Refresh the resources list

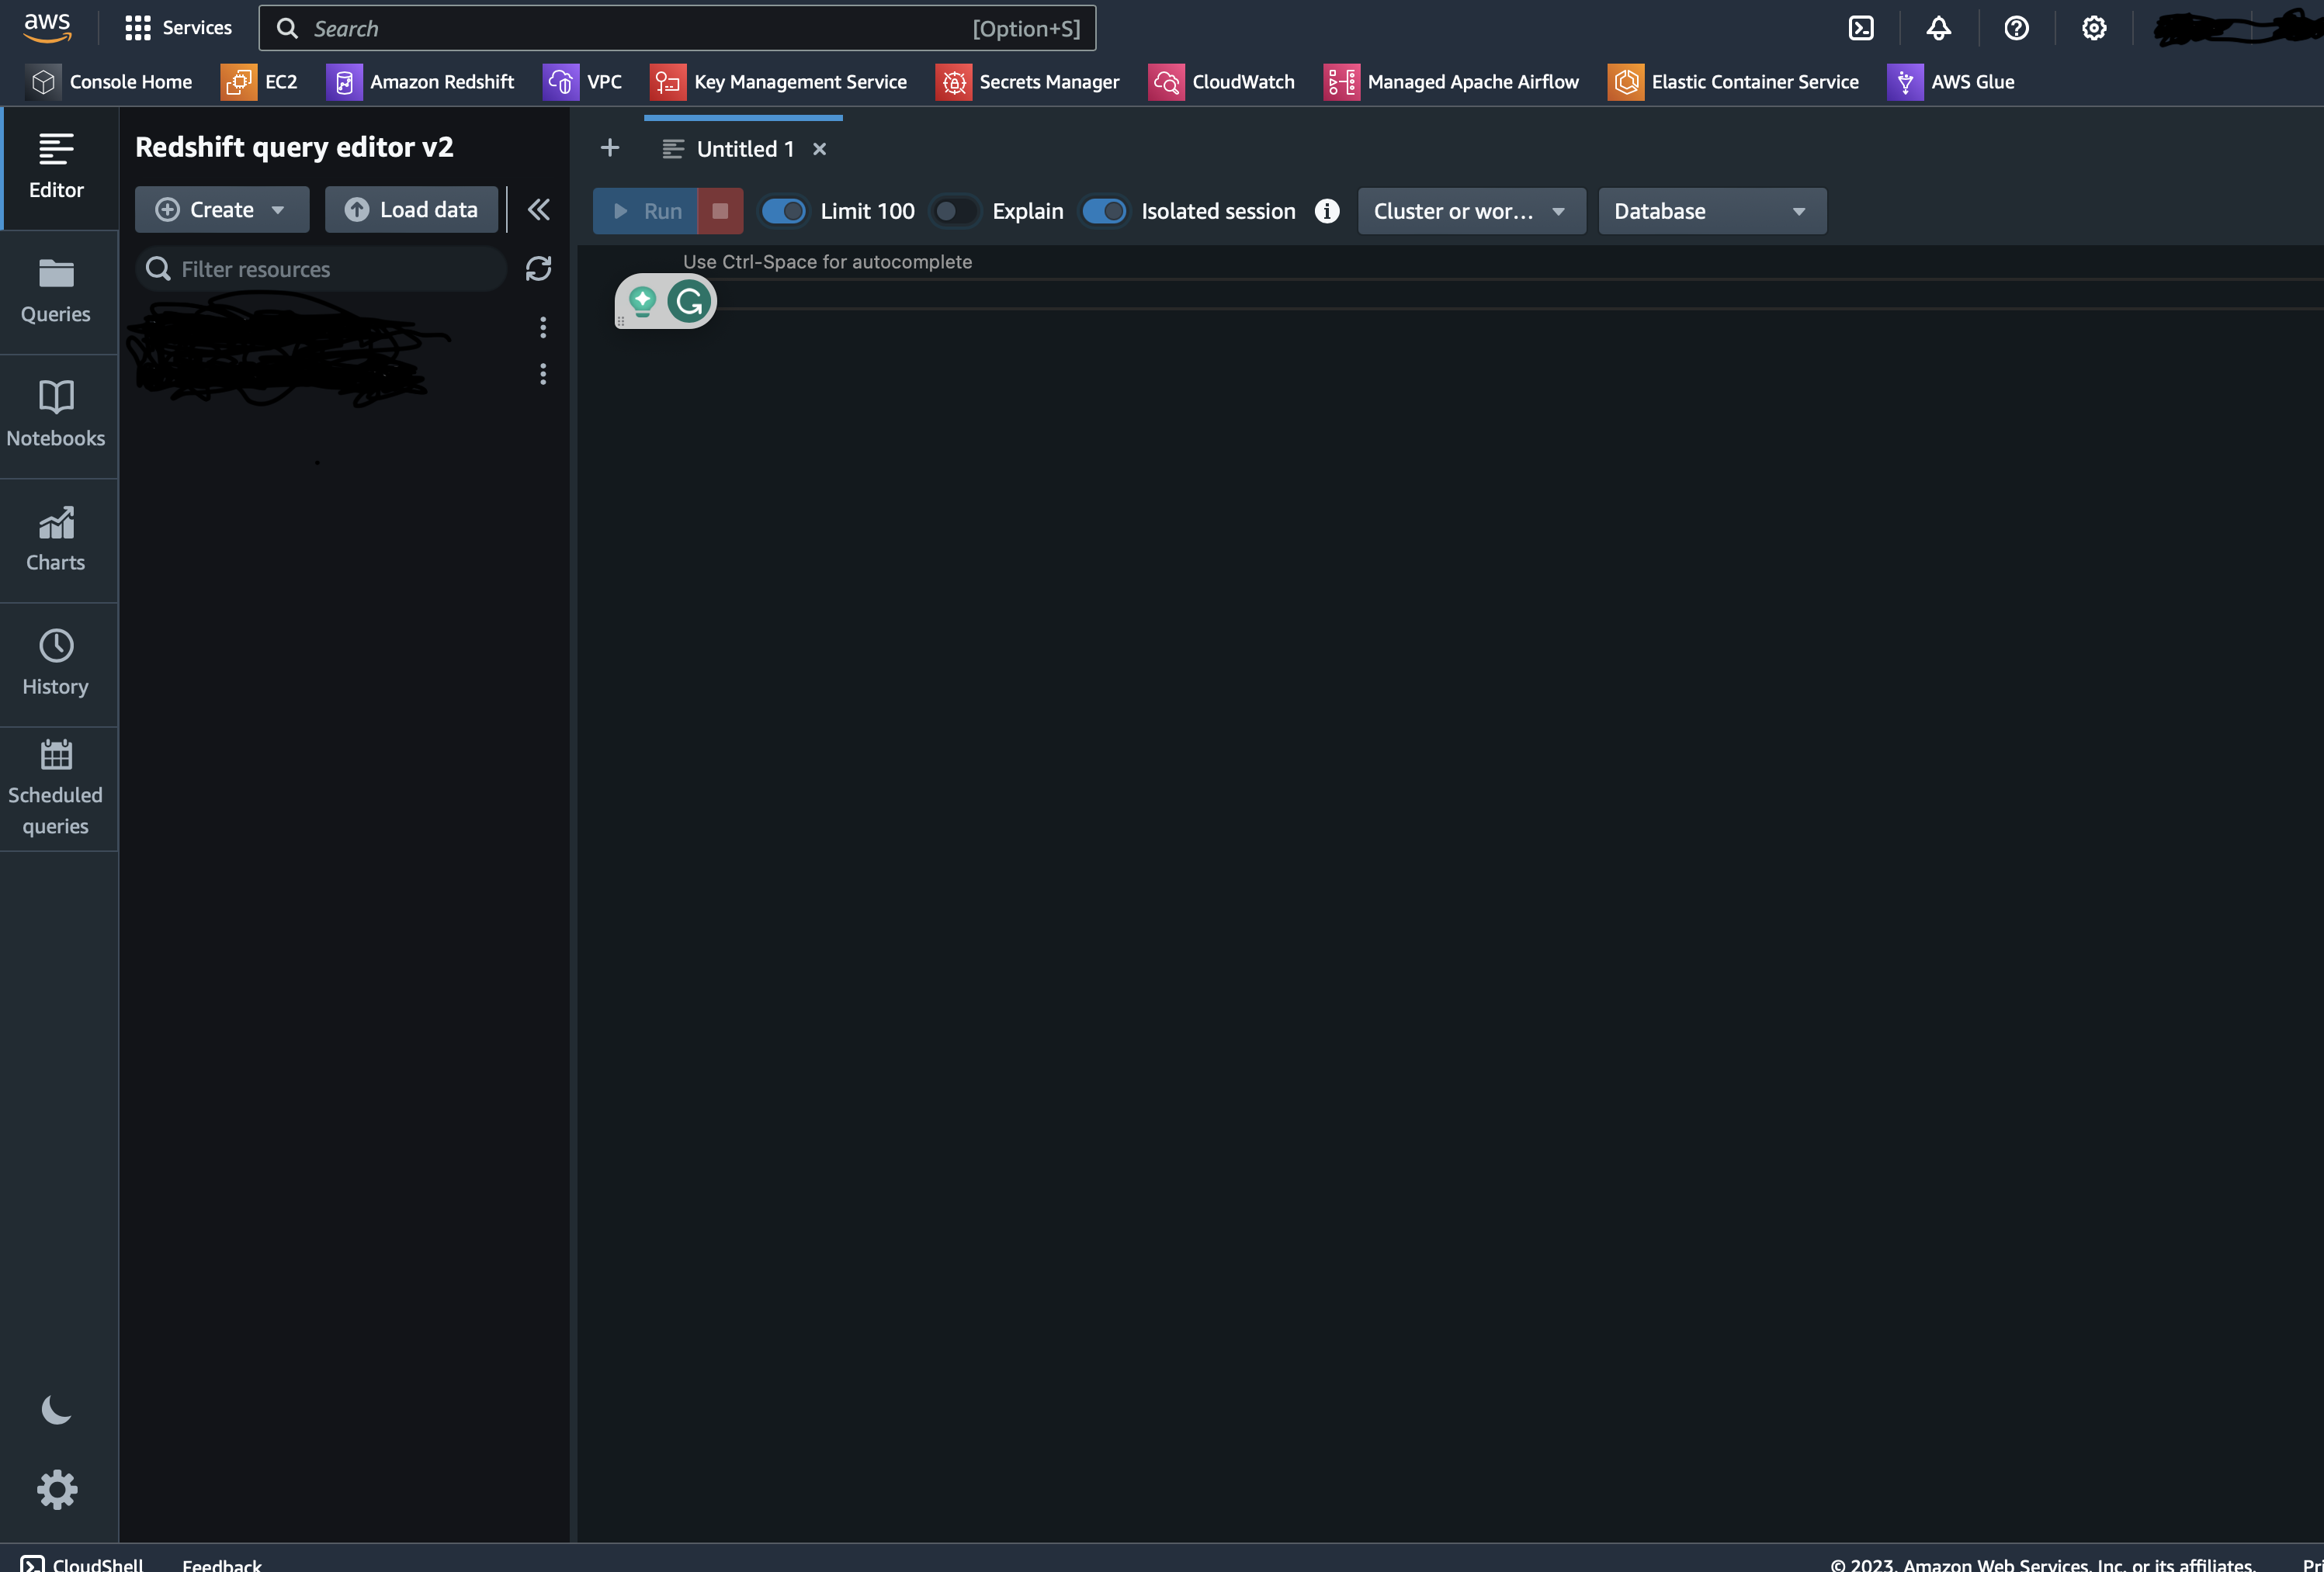538,268
